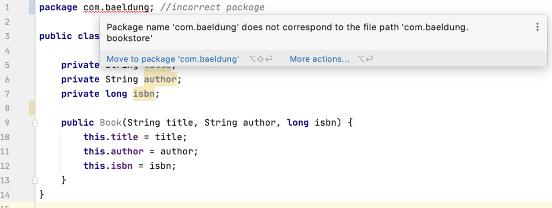This screenshot has height=208, width=552.
Task: Click the '//incorrect package' comment
Action: pos(212,8)
